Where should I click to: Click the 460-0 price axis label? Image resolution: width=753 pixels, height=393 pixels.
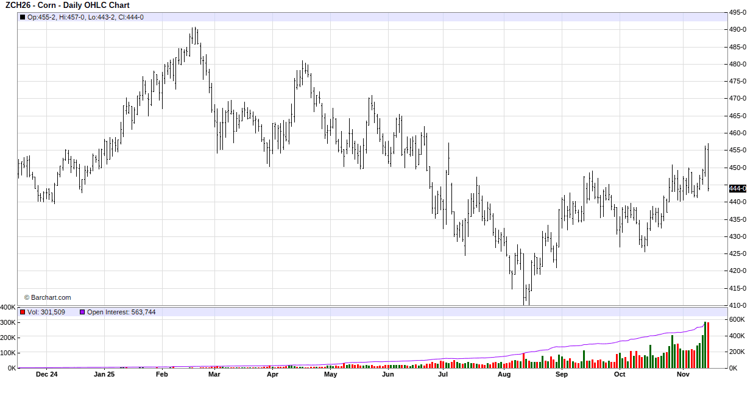(738, 133)
